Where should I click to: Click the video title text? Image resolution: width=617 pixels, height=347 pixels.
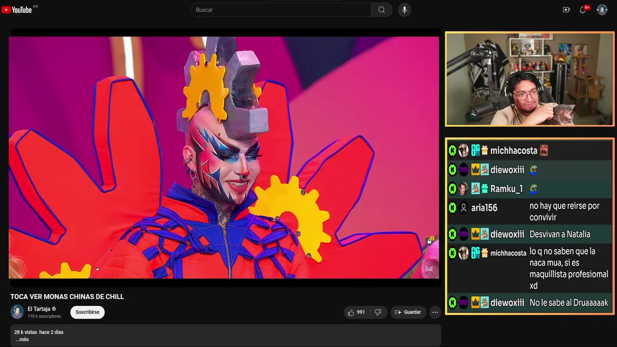[67, 297]
